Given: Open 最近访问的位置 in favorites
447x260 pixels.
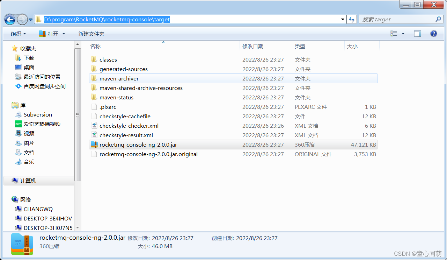Looking at the screenshot, I should point(42,77).
